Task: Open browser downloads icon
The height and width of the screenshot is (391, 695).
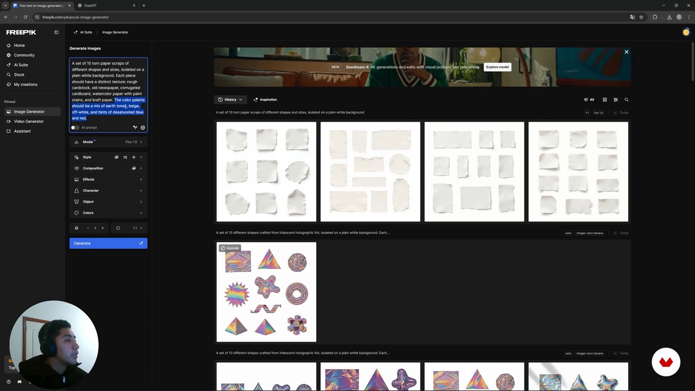Action: coord(669,17)
